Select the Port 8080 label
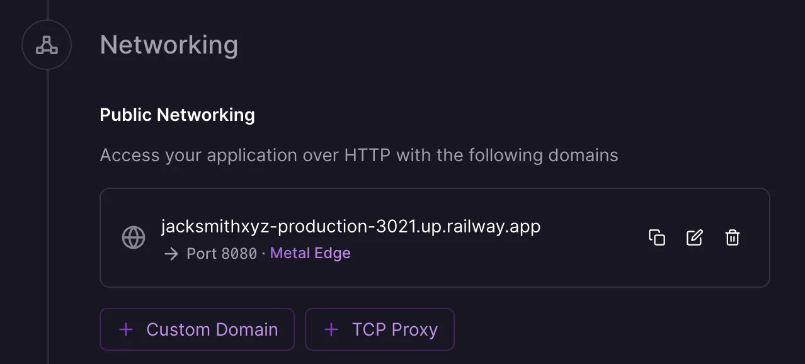The width and height of the screenshot is (805, 364). coord(222,254)
